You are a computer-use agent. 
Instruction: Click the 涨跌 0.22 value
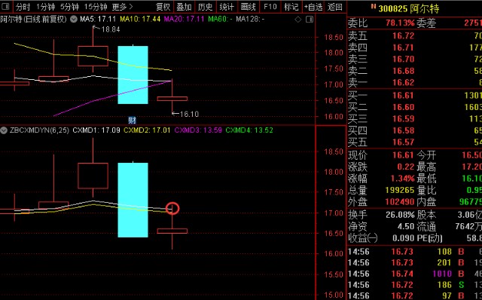(x=406, y=167)
